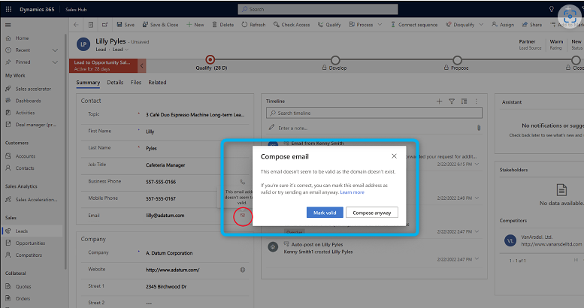
Task: Click the email icon beside the Email field
Action: pos(242,216)
